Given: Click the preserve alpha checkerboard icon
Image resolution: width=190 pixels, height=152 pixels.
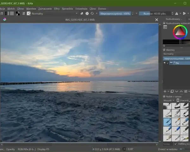Looking at the screenshot, I should point(87,13).
